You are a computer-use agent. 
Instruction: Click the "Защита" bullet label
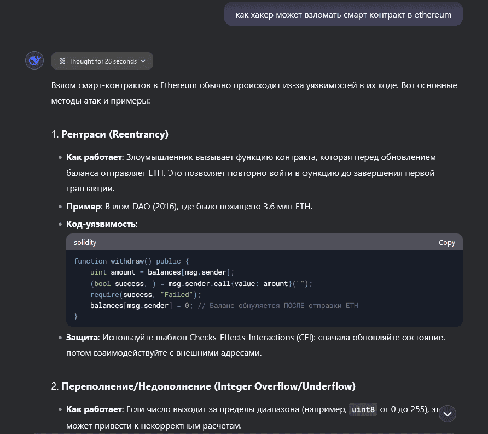82,338
